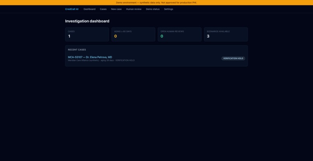Screen dimensions: 313x161
Task: Click the VERIFICATION HOLD status badge
Action: 233,58
